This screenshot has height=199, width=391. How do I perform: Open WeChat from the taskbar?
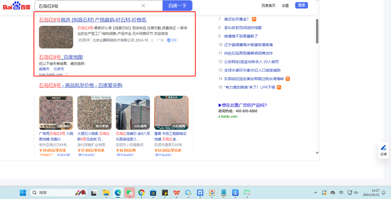coord(129,193)
